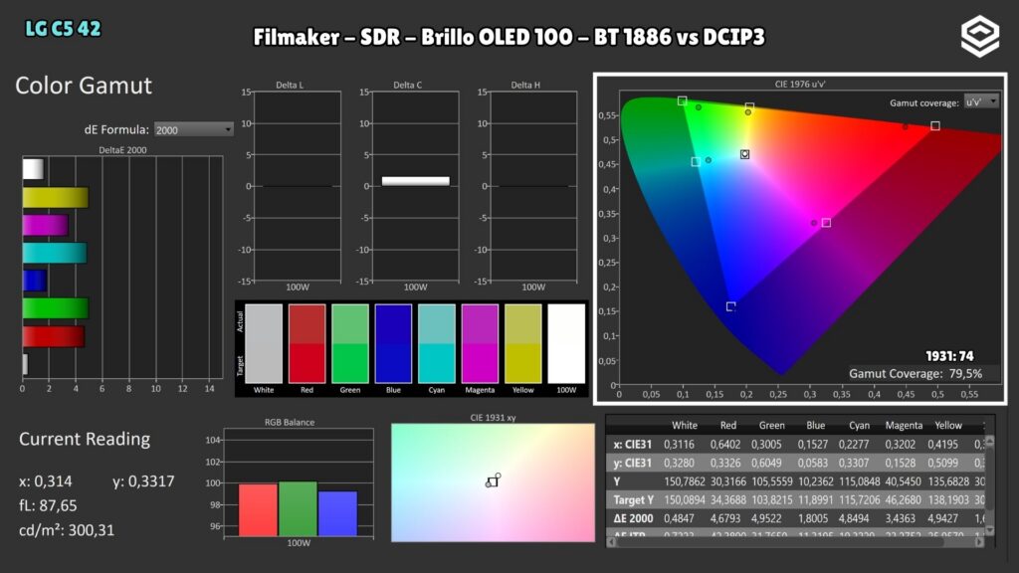Click the 'y: 0,3317' reading
1019x573 pixels.
(143, 481)
